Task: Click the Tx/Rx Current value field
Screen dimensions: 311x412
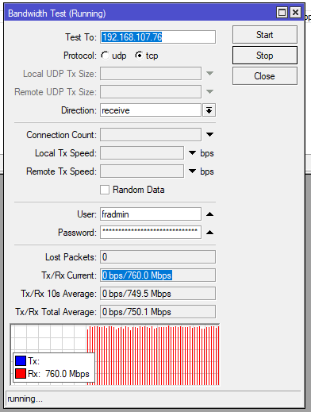Action: coord(158,275)
